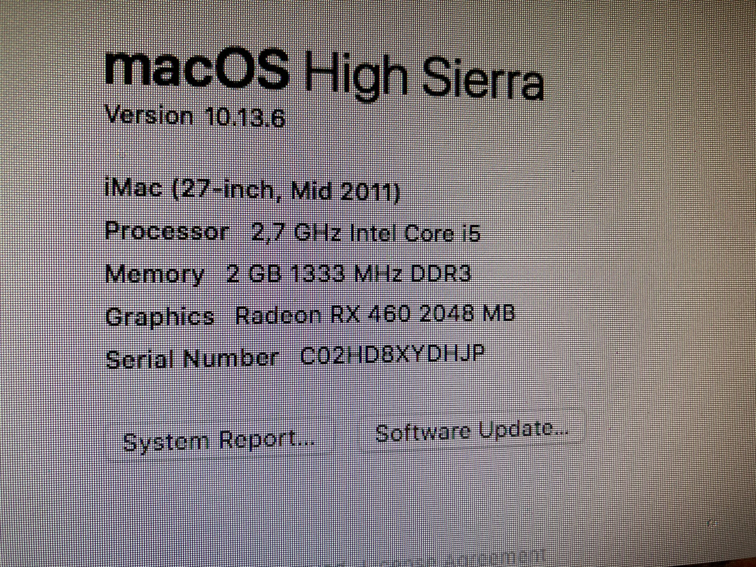Click the Serial Number label
Viewport: 756px width, 567px height.
pos(192,359)
